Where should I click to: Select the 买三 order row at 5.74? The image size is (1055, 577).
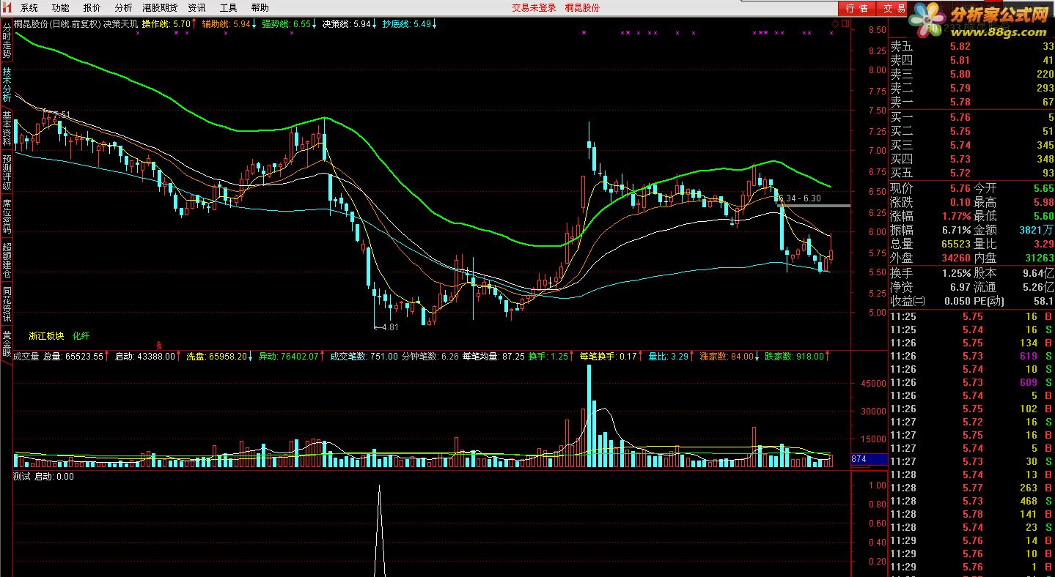(971, 145)
